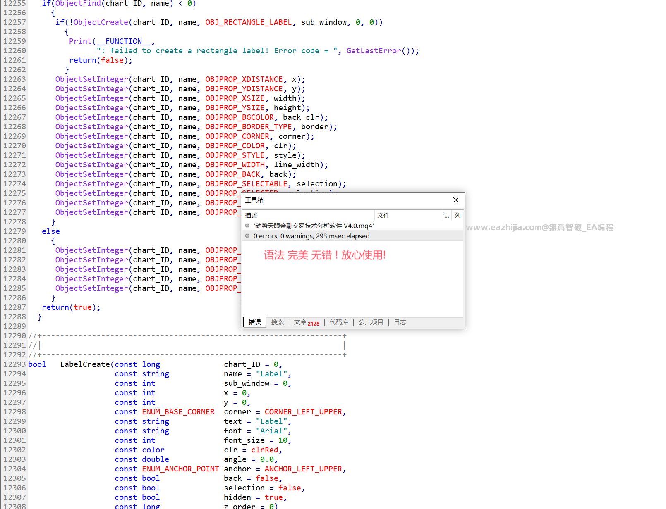Viewport: 666px width, 509px height.
Task: Click ANCHOR_LEFT_UPPER default value
Action: click(303, 469)
